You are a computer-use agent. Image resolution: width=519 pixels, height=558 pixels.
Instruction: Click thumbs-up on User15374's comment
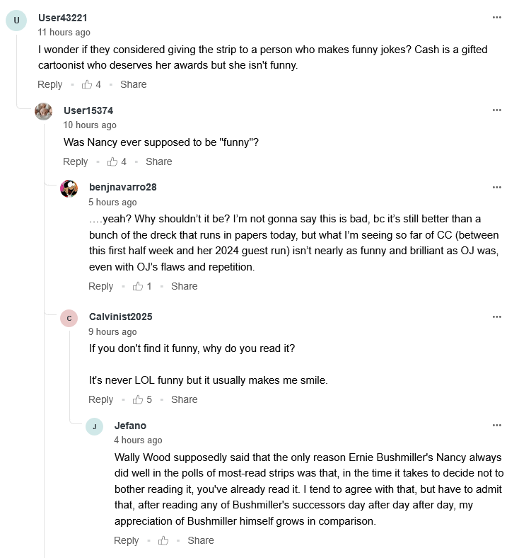coord(112,161)
